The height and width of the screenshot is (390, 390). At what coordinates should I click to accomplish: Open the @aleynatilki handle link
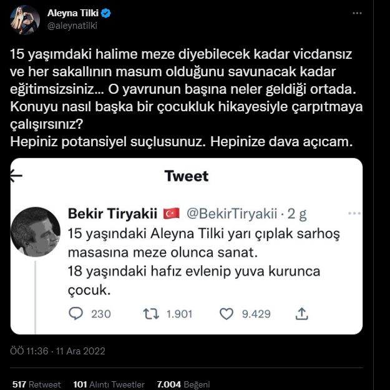coord(73,26)
